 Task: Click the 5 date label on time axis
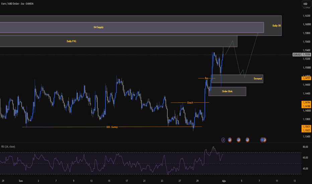[x=242, y=181]
